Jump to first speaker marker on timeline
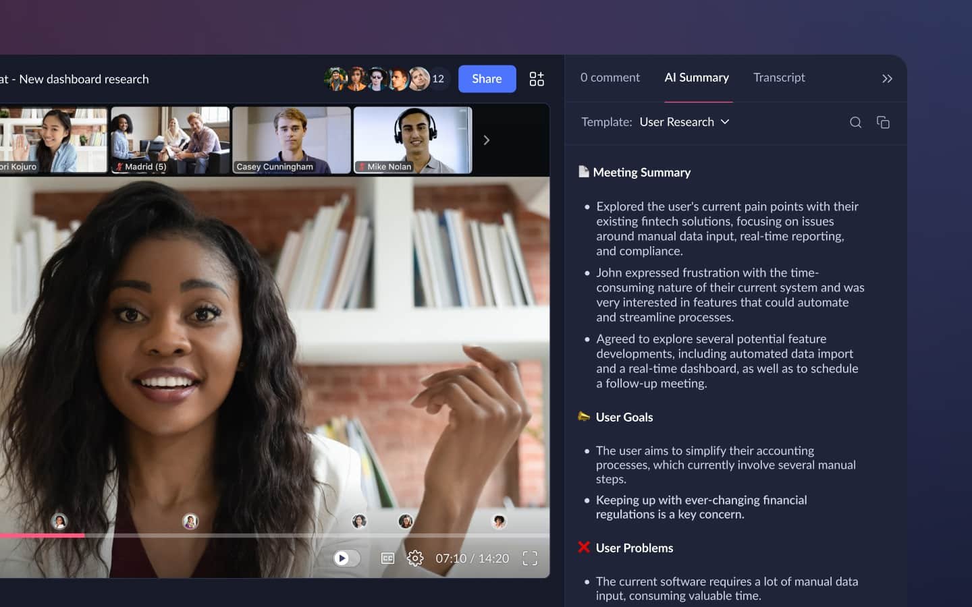The width and height of the screenshot is (972, 607). click(x=59, y=521)
